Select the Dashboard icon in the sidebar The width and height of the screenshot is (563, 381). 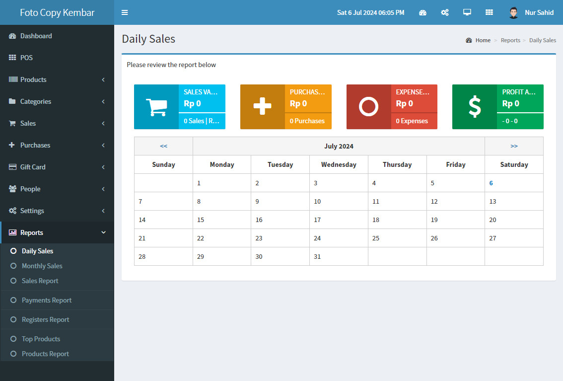click(x=12, y=36)
